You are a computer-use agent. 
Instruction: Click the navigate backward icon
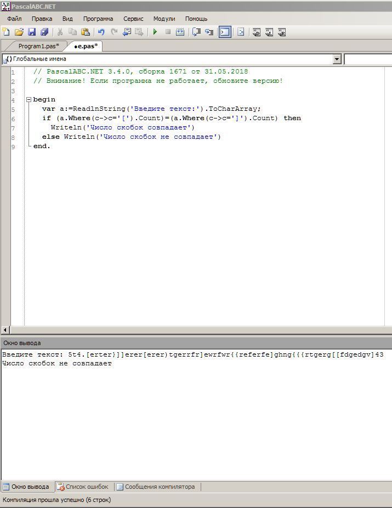pos(127,32)
